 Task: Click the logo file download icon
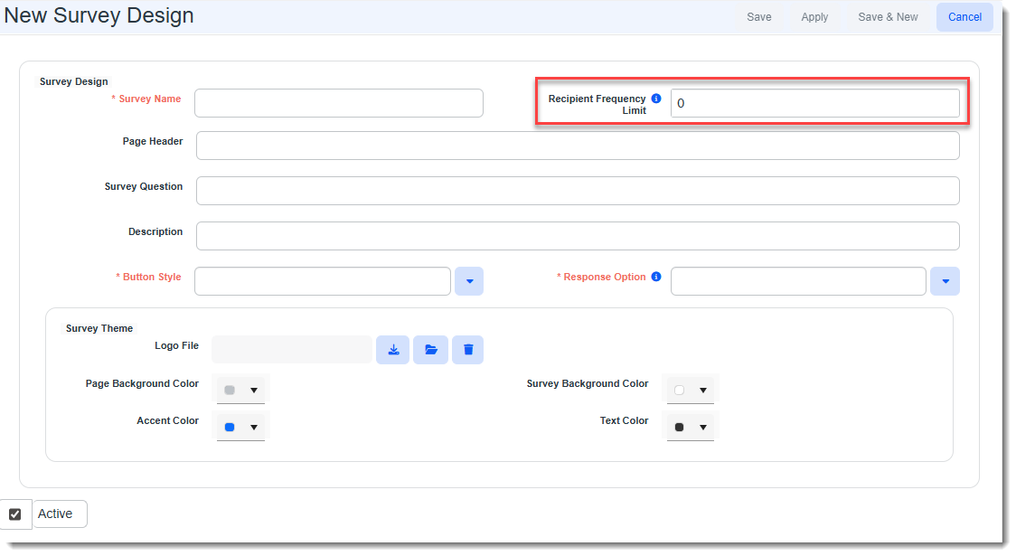pos(393,350)
